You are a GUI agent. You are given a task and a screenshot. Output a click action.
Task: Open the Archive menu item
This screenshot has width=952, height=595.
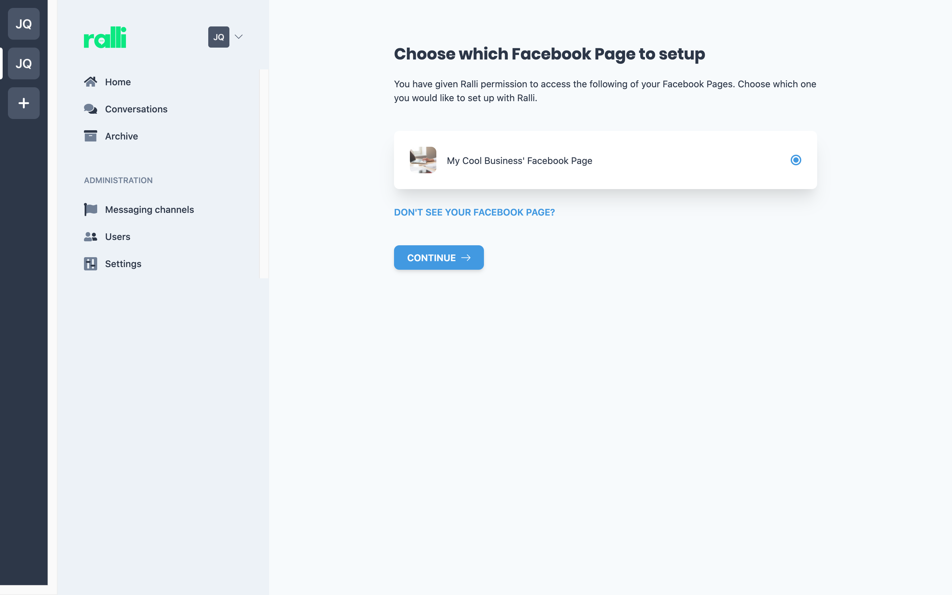coord(111,136)
